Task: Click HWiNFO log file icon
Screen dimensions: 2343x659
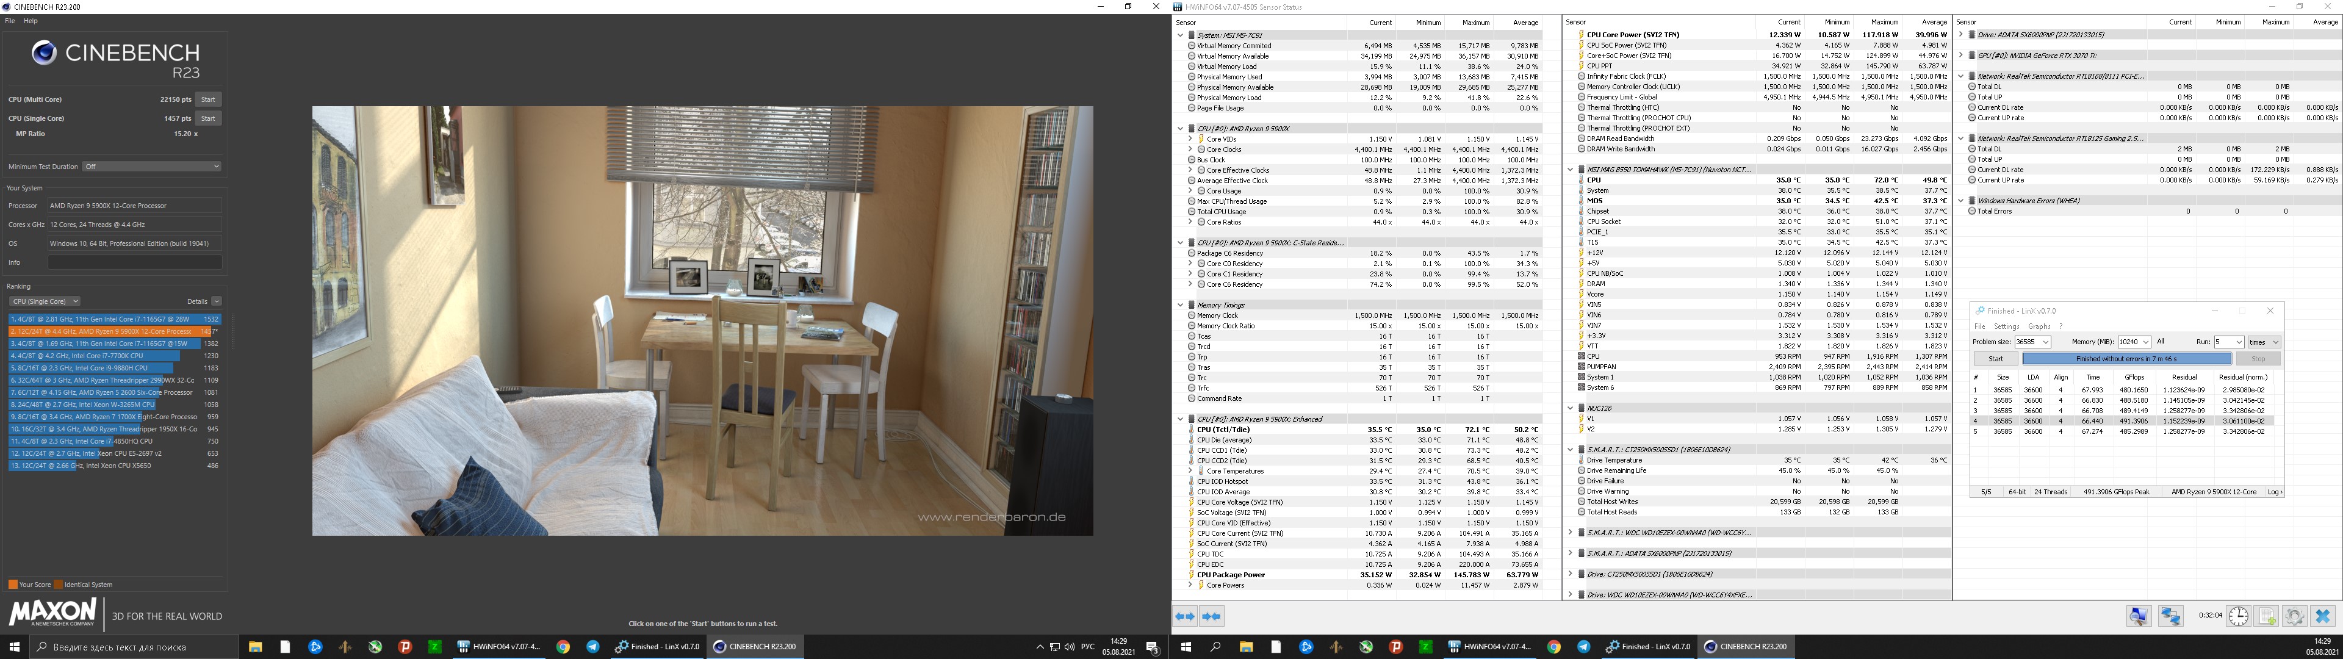Action: (2266, 616)
